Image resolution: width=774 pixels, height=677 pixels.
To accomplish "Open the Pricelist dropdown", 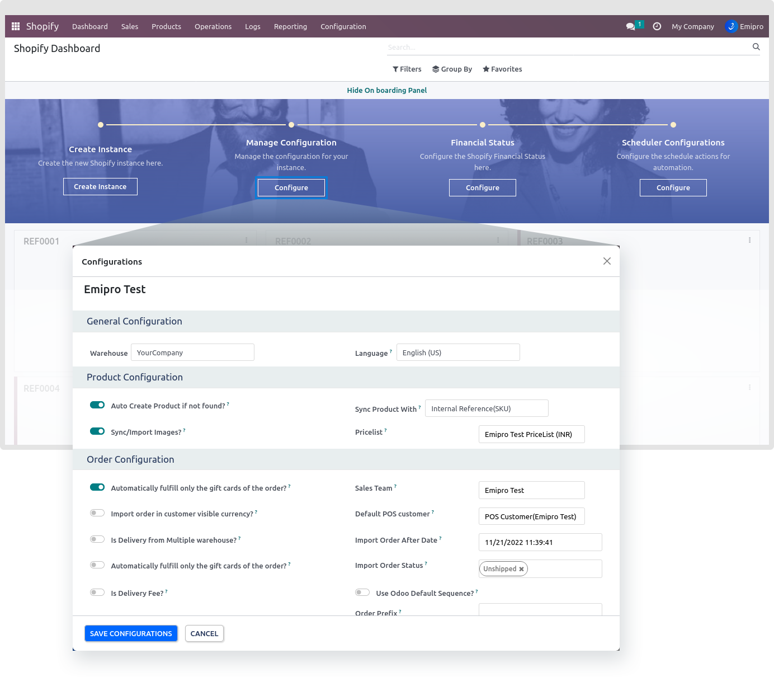I will pyautogui.click(x=532, y=434).
